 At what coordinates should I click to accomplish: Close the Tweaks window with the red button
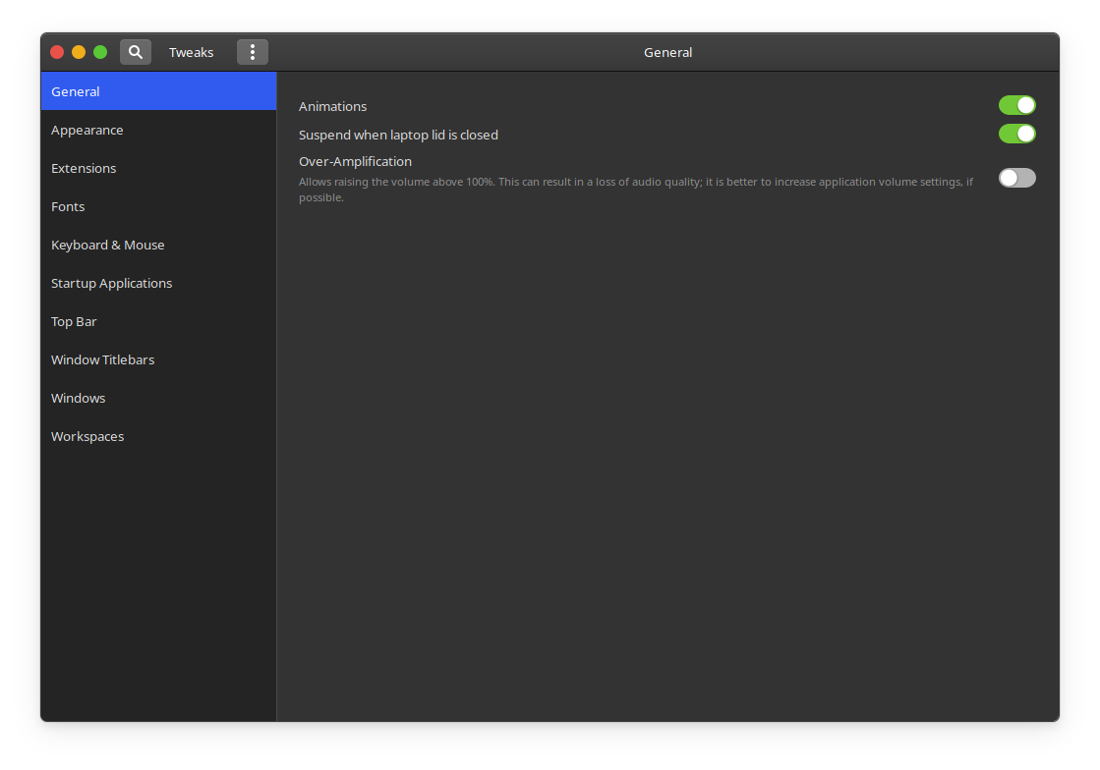[x=58, y=52]
